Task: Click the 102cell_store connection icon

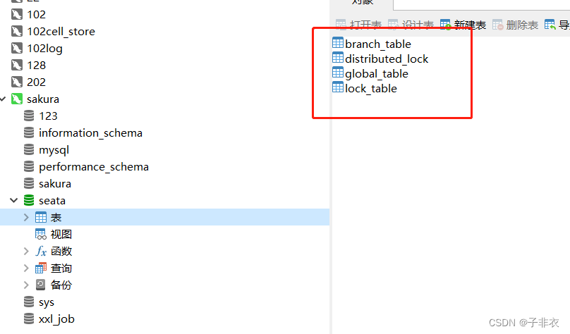Action: [x=17, y=31]
